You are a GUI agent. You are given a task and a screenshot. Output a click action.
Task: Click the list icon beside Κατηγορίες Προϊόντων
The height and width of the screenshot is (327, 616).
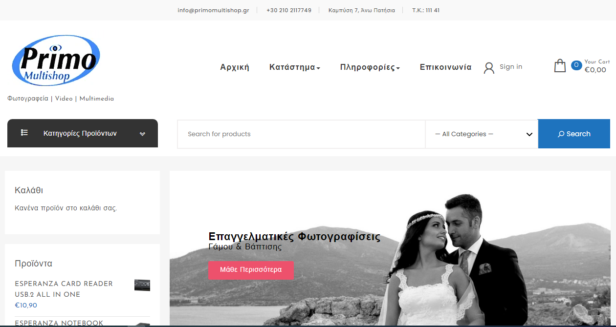tap(24, 133)
